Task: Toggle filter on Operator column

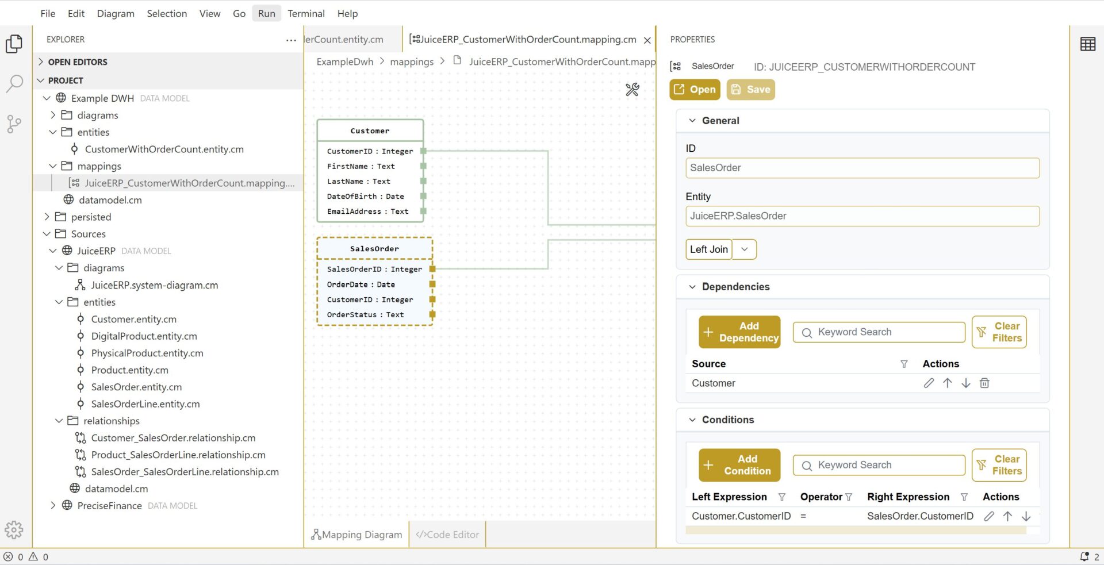Action: tap(849, 497)
